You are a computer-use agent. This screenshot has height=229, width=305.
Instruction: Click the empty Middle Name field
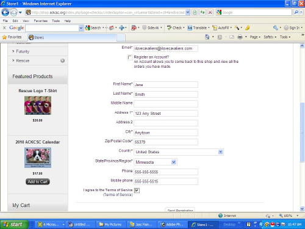(166, 104)
